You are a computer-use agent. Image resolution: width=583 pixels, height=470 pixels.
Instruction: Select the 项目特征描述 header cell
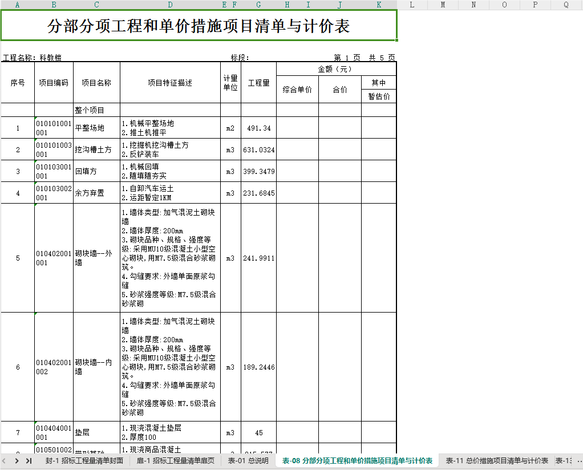pos(171,83)
